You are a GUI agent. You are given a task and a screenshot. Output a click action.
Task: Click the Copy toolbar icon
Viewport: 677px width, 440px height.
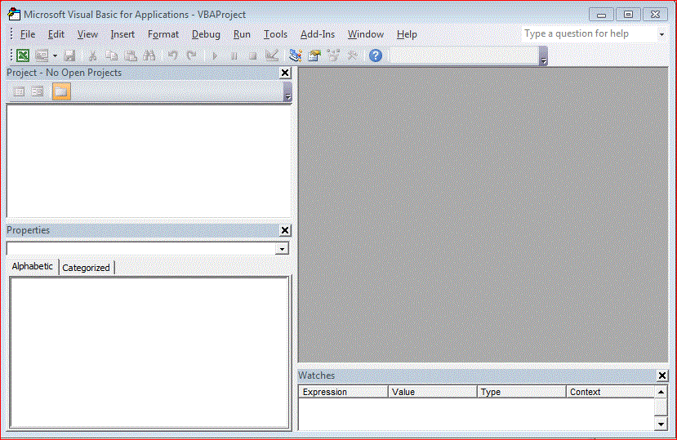pos(111,56)
